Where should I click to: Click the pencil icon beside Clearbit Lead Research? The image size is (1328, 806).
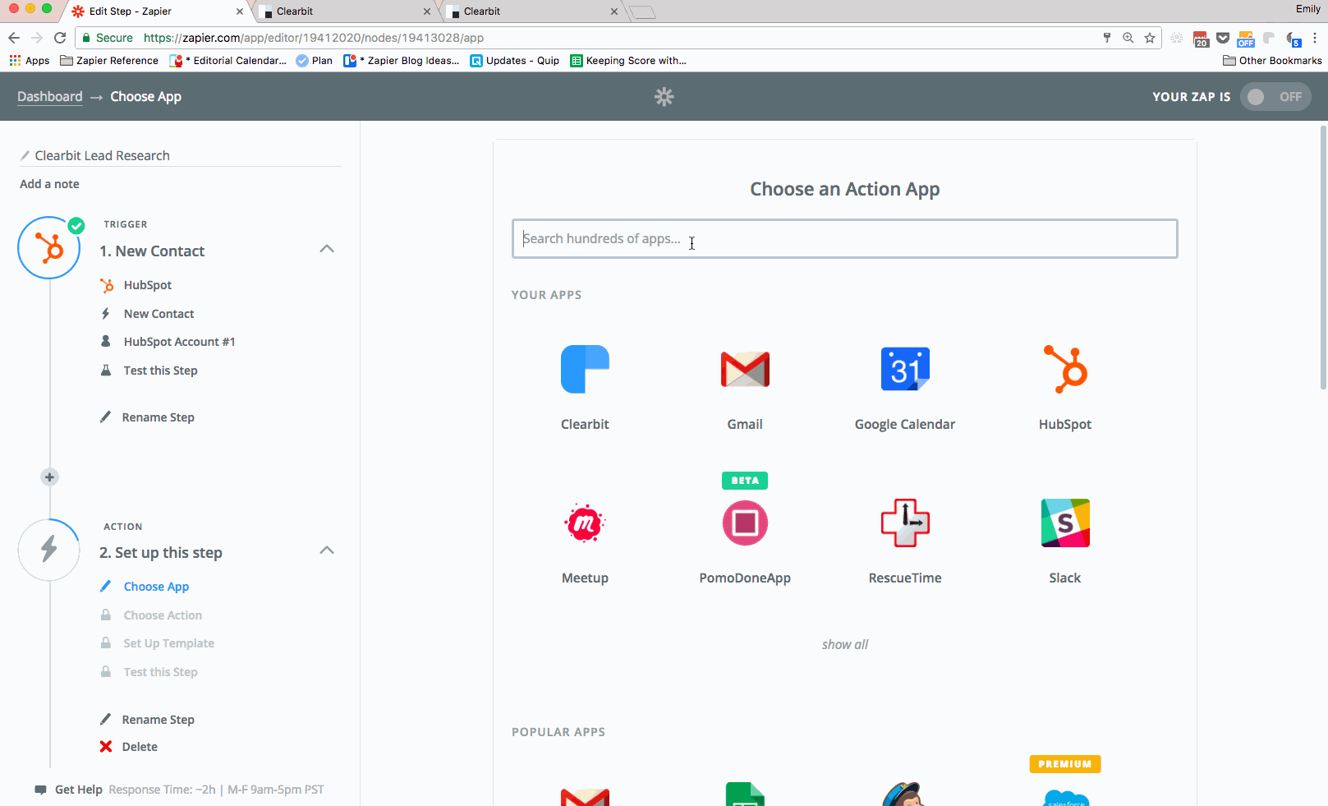coord(25,155)
